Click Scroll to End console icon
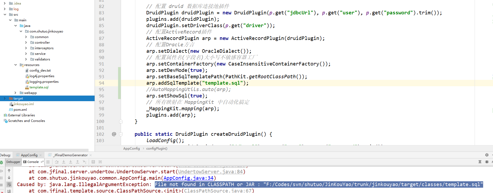 [x=9, y=191]
